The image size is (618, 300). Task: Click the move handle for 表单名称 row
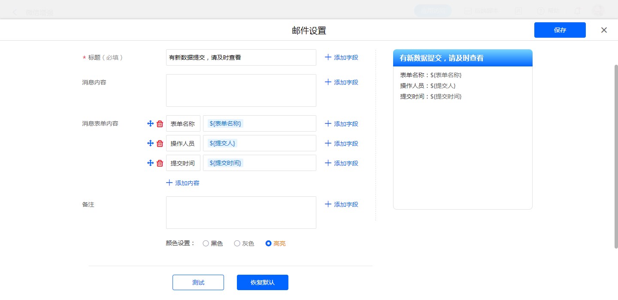(x=150, y=123)
